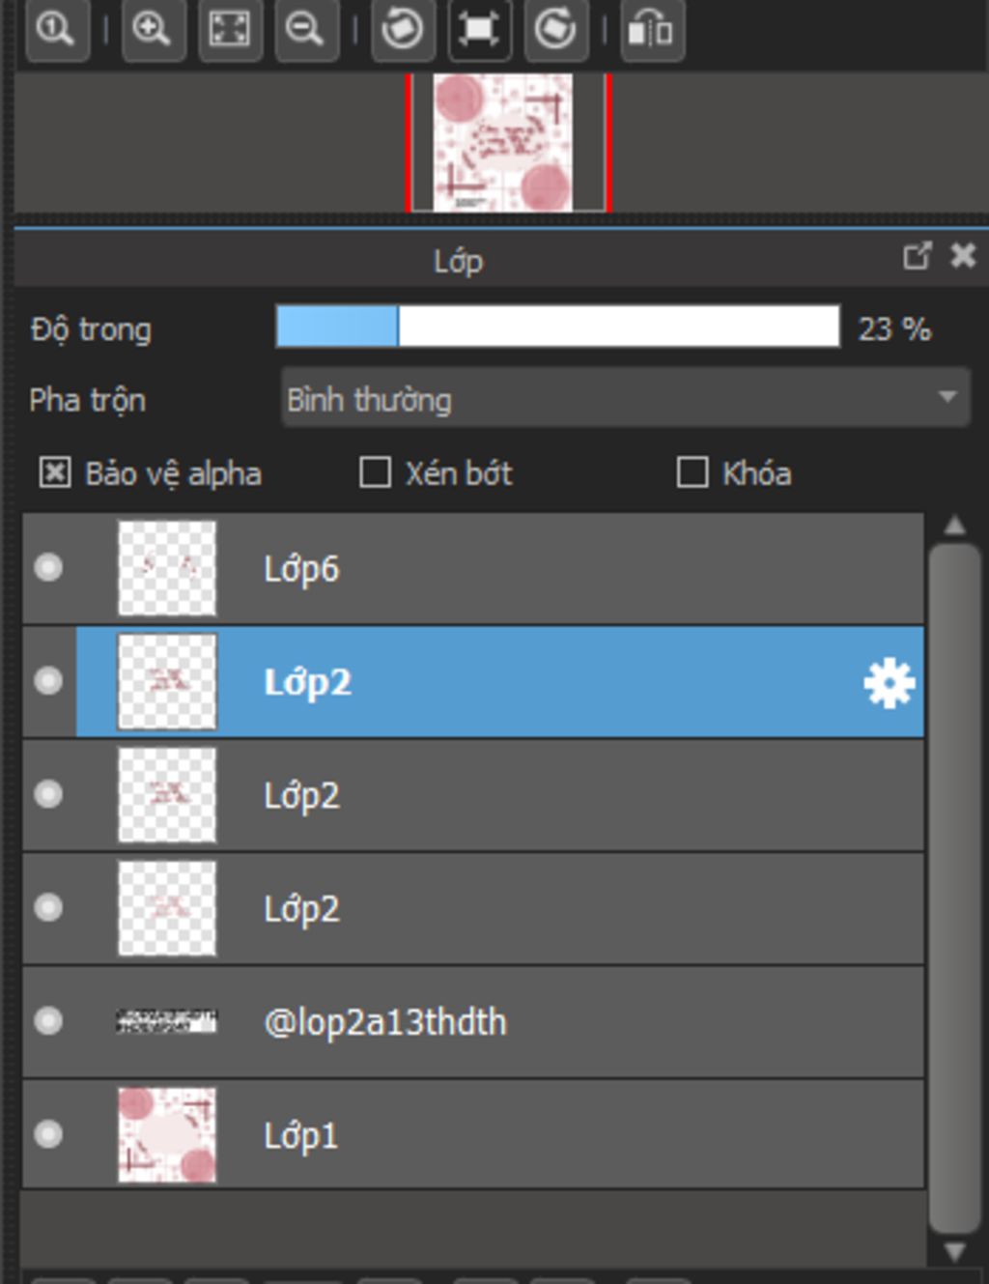Reset zoom to 100% icon

pos(58,30)
